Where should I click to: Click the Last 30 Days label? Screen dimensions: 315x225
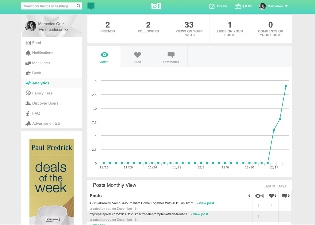275,186
